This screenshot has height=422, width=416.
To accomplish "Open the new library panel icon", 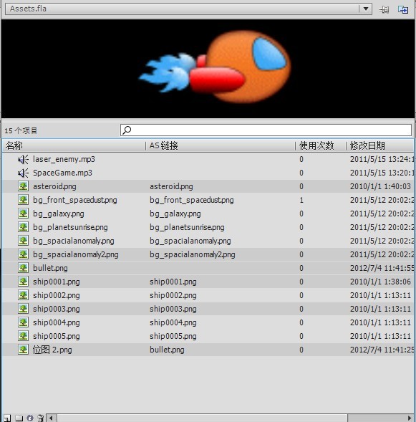I will [403, 10].
